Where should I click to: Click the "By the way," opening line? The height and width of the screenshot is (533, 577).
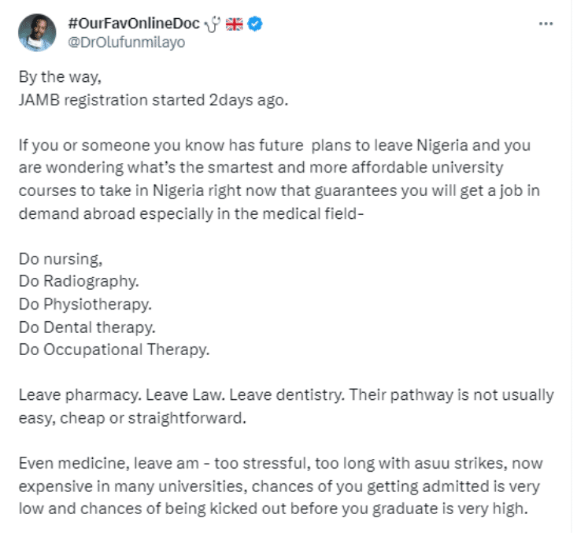(51, 80)
